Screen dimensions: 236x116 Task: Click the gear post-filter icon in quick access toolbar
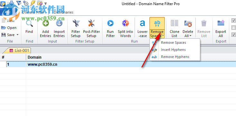26,3
